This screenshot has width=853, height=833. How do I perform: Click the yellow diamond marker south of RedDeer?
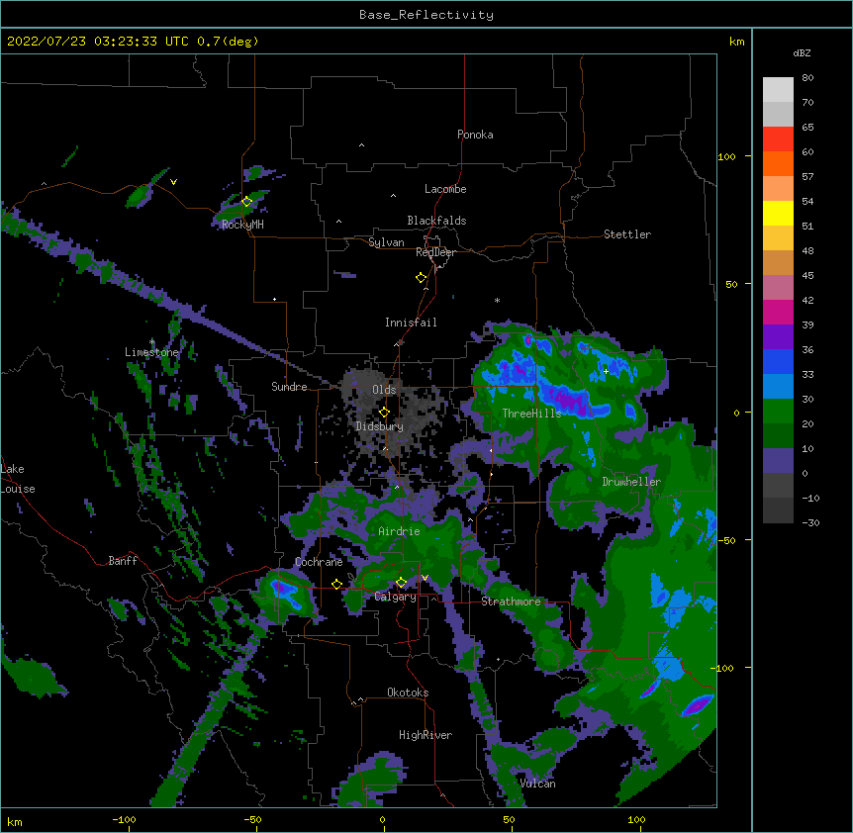tap(421, 278)
